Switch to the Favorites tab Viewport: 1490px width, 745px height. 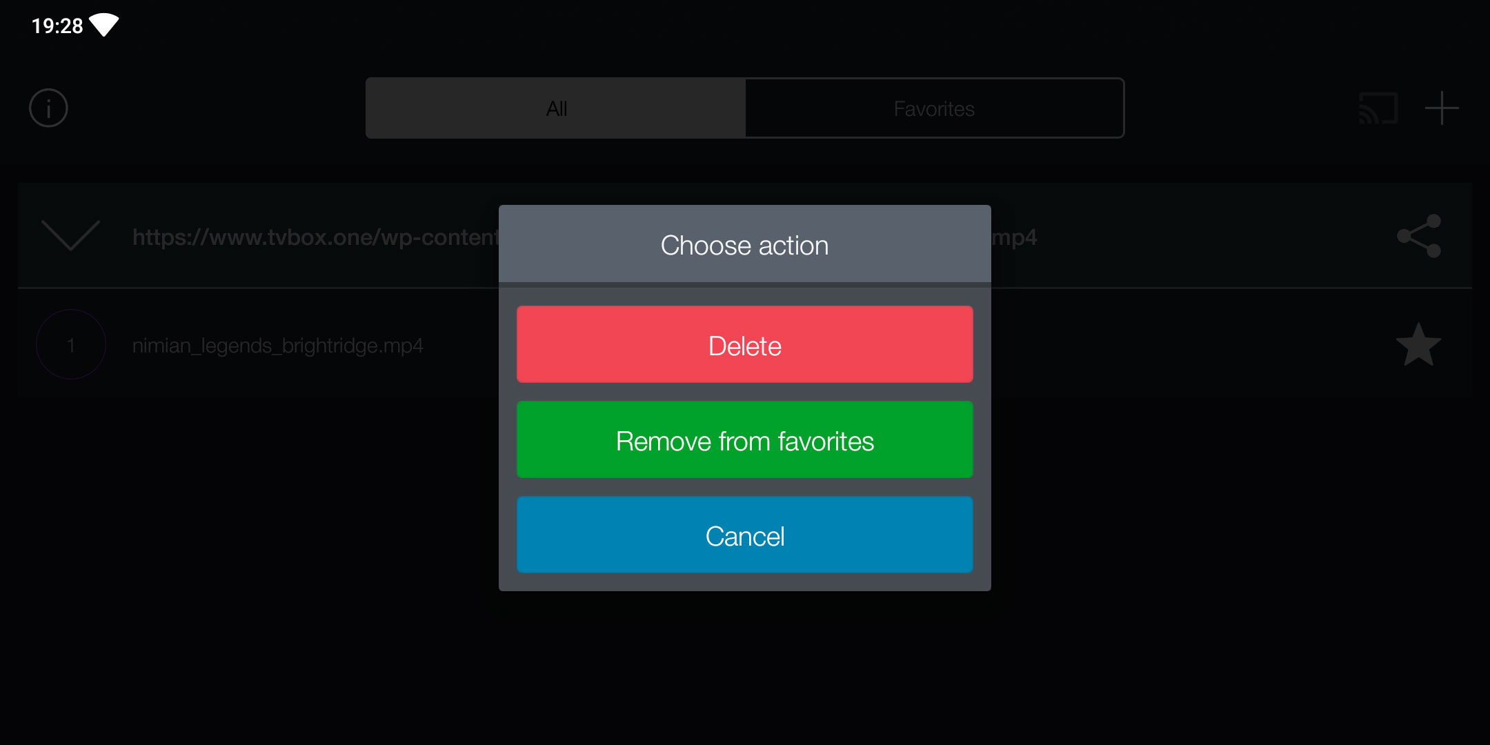[935, 108]
